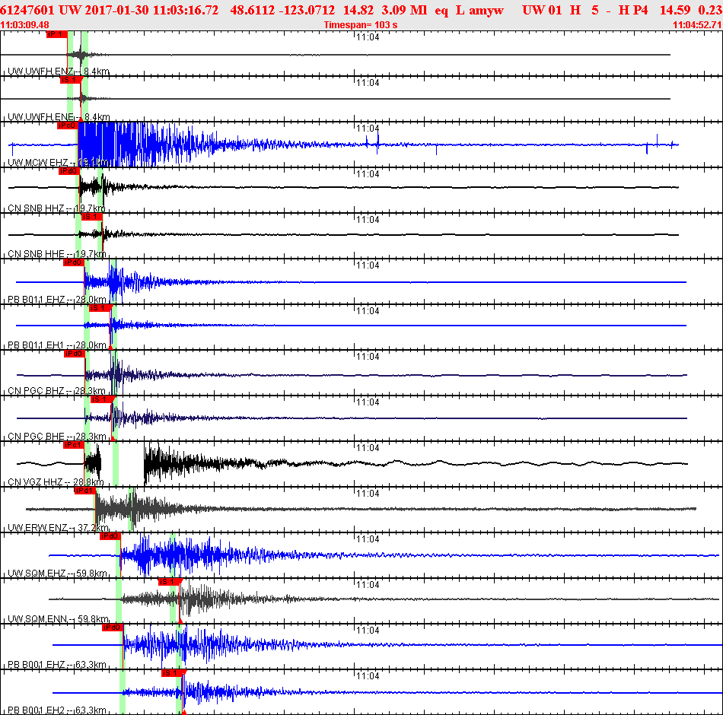The width and height of the screenshot is (723, 715).
Task: Click the event ID 61247601 in header
Action: click(27, 10)
